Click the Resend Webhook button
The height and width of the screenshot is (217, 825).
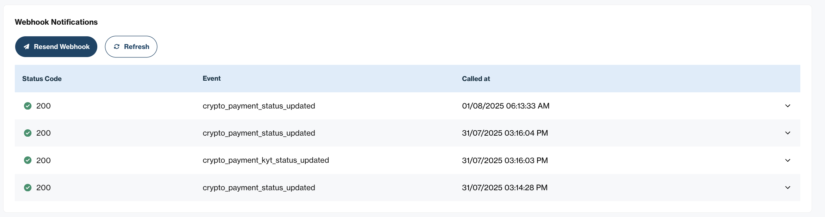coord(56,46)
